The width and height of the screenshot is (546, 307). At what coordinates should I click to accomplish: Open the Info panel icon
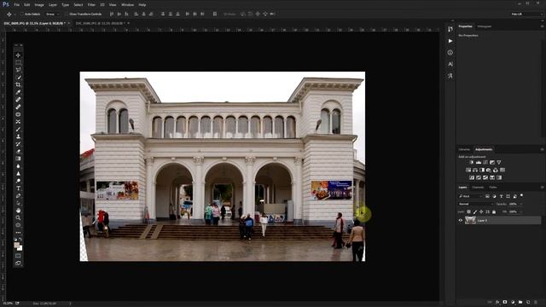tap(450, 53)
